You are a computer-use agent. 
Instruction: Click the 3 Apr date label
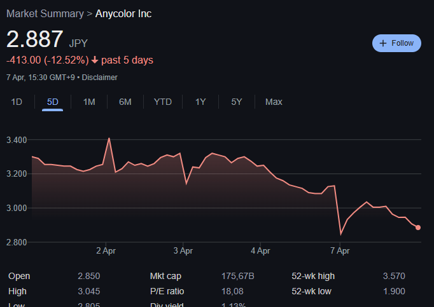coord(183,251)
